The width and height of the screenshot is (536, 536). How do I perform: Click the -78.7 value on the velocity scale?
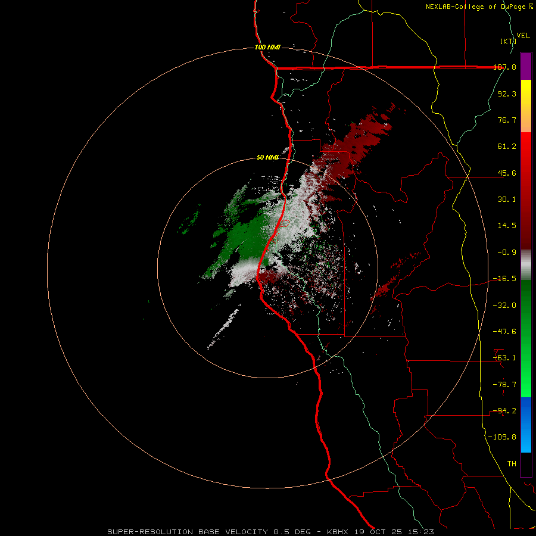point(505,385)
